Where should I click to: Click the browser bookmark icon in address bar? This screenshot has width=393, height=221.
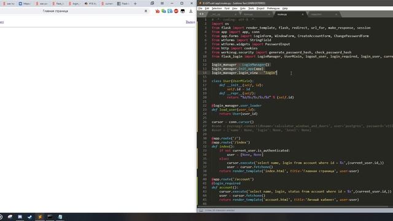click(x=146, y=11)
